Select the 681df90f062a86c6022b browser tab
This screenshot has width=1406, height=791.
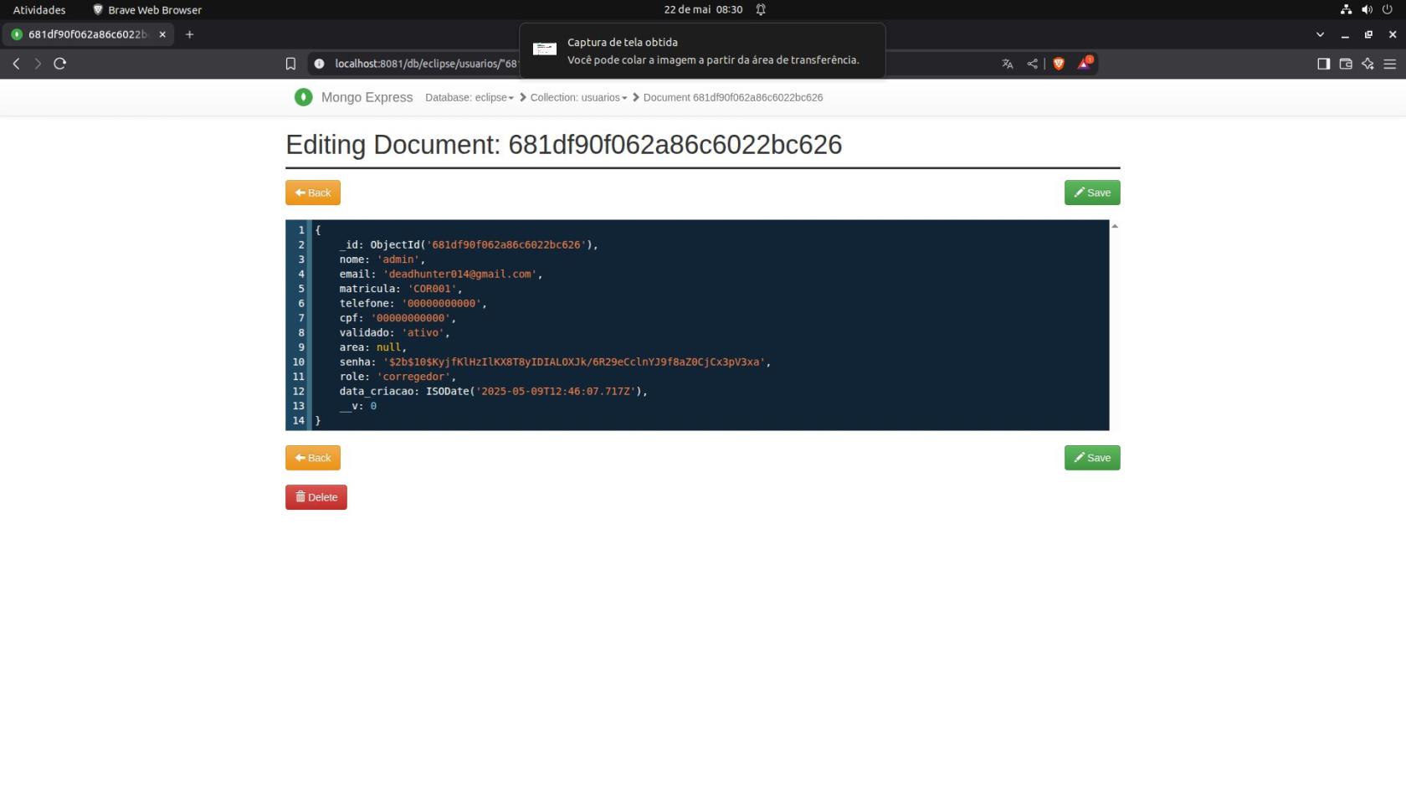(88, 34)
